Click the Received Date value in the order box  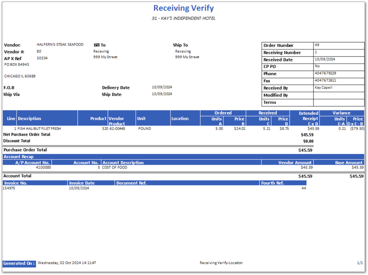[325, 59]
